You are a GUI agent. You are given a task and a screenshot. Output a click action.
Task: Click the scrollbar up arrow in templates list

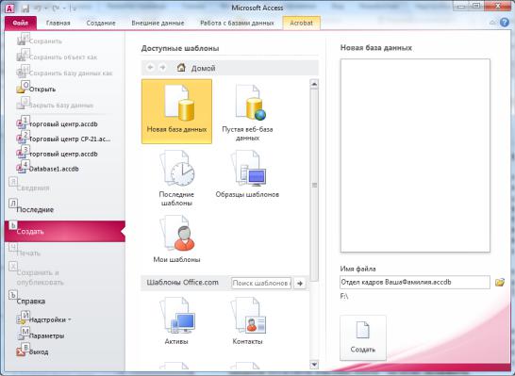pos(314,84)
